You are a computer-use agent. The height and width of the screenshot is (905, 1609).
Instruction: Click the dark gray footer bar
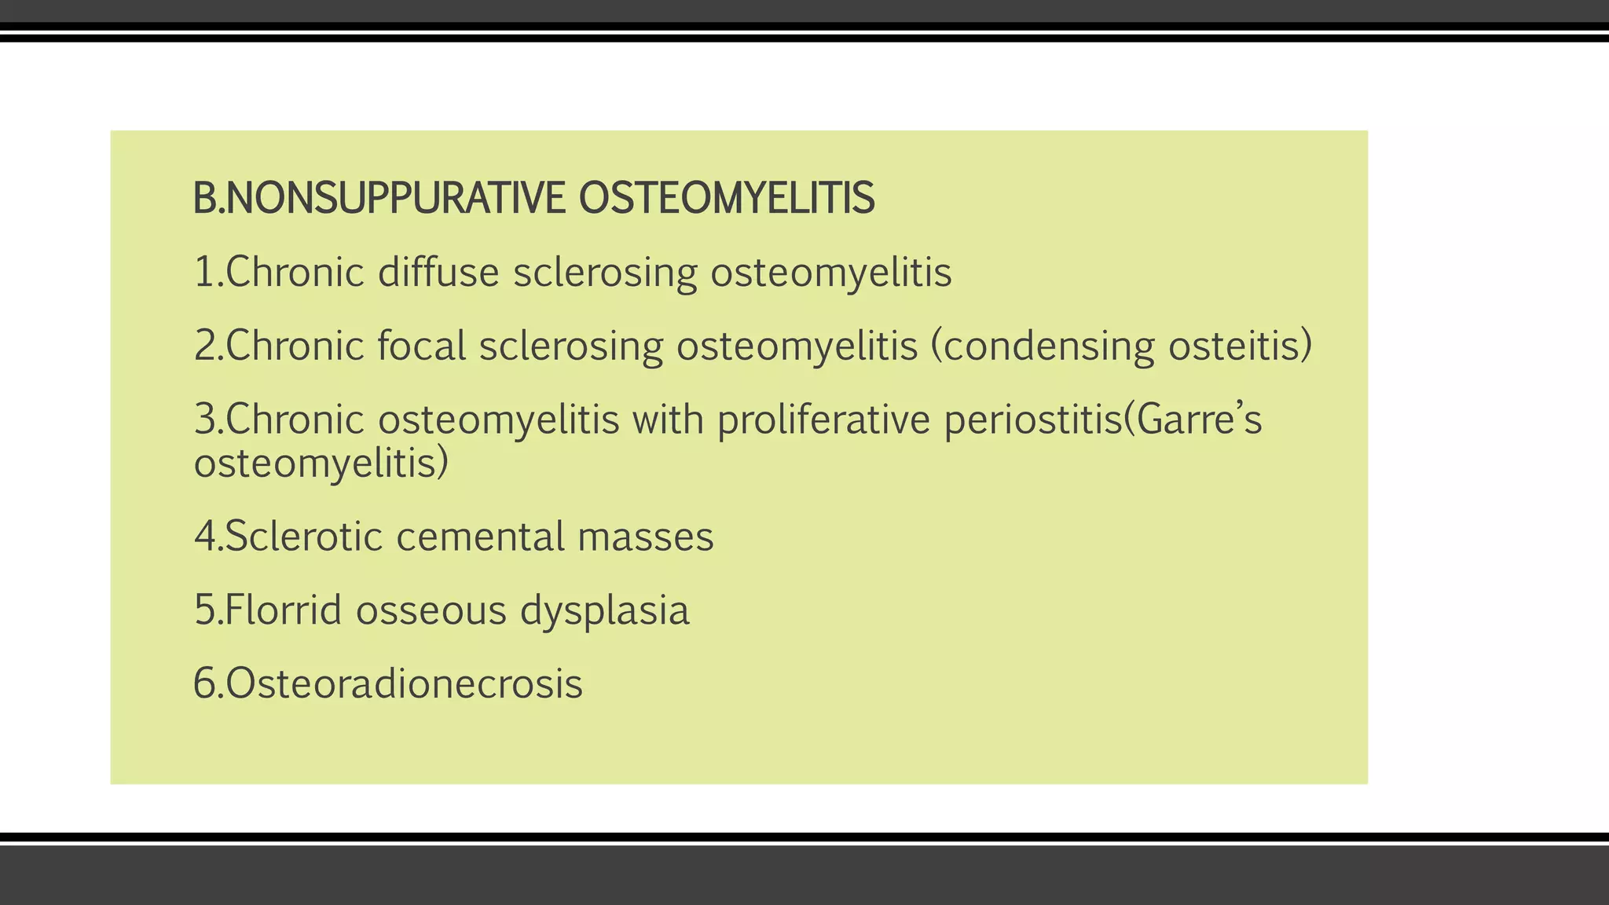click(x=804, y=875)
